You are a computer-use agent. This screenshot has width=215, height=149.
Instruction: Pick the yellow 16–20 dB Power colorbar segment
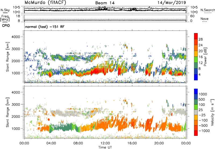click(x=196, y=54)
